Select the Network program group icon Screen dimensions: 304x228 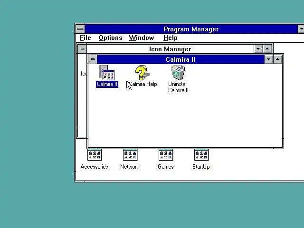[x=130, y=155]
